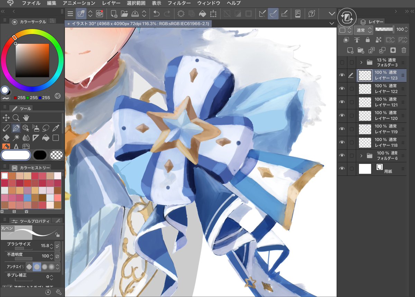Image resolution: width=415 pixels, height=297 pixels.
Task: Click New layer folder icon
Action: (361, 50)
